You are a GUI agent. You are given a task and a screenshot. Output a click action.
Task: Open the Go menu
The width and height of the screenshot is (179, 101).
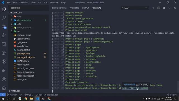point(39,3)
